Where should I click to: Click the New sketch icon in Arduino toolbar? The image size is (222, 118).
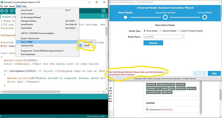coord(12,11)
